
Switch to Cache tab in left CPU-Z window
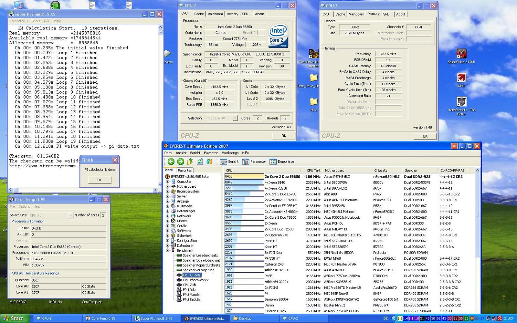coord(199,14)
